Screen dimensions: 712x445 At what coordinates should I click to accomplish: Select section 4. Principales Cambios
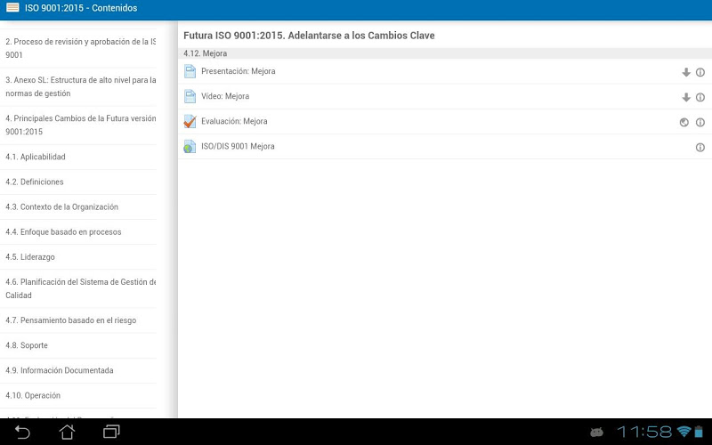[x=78, y=125]
